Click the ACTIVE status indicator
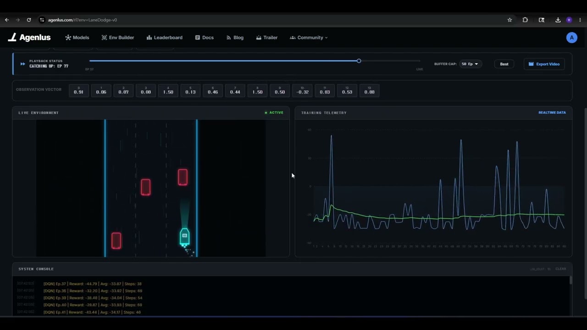 click(274, 113)
